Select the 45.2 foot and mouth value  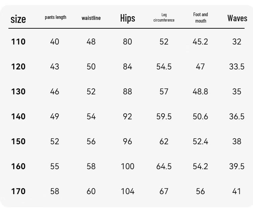(x=200, y=42)
